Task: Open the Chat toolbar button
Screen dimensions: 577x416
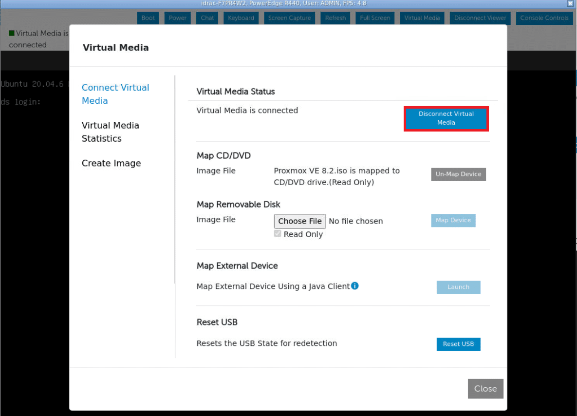Action: coord(207,18)
